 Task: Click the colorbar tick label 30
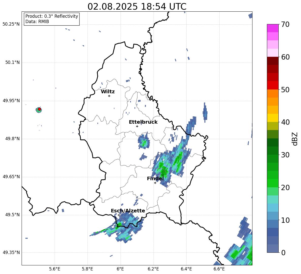pyautogui.click(x=285, y=155)
